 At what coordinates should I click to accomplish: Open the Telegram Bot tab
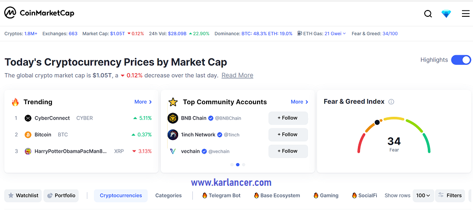(x=221, y=196)
